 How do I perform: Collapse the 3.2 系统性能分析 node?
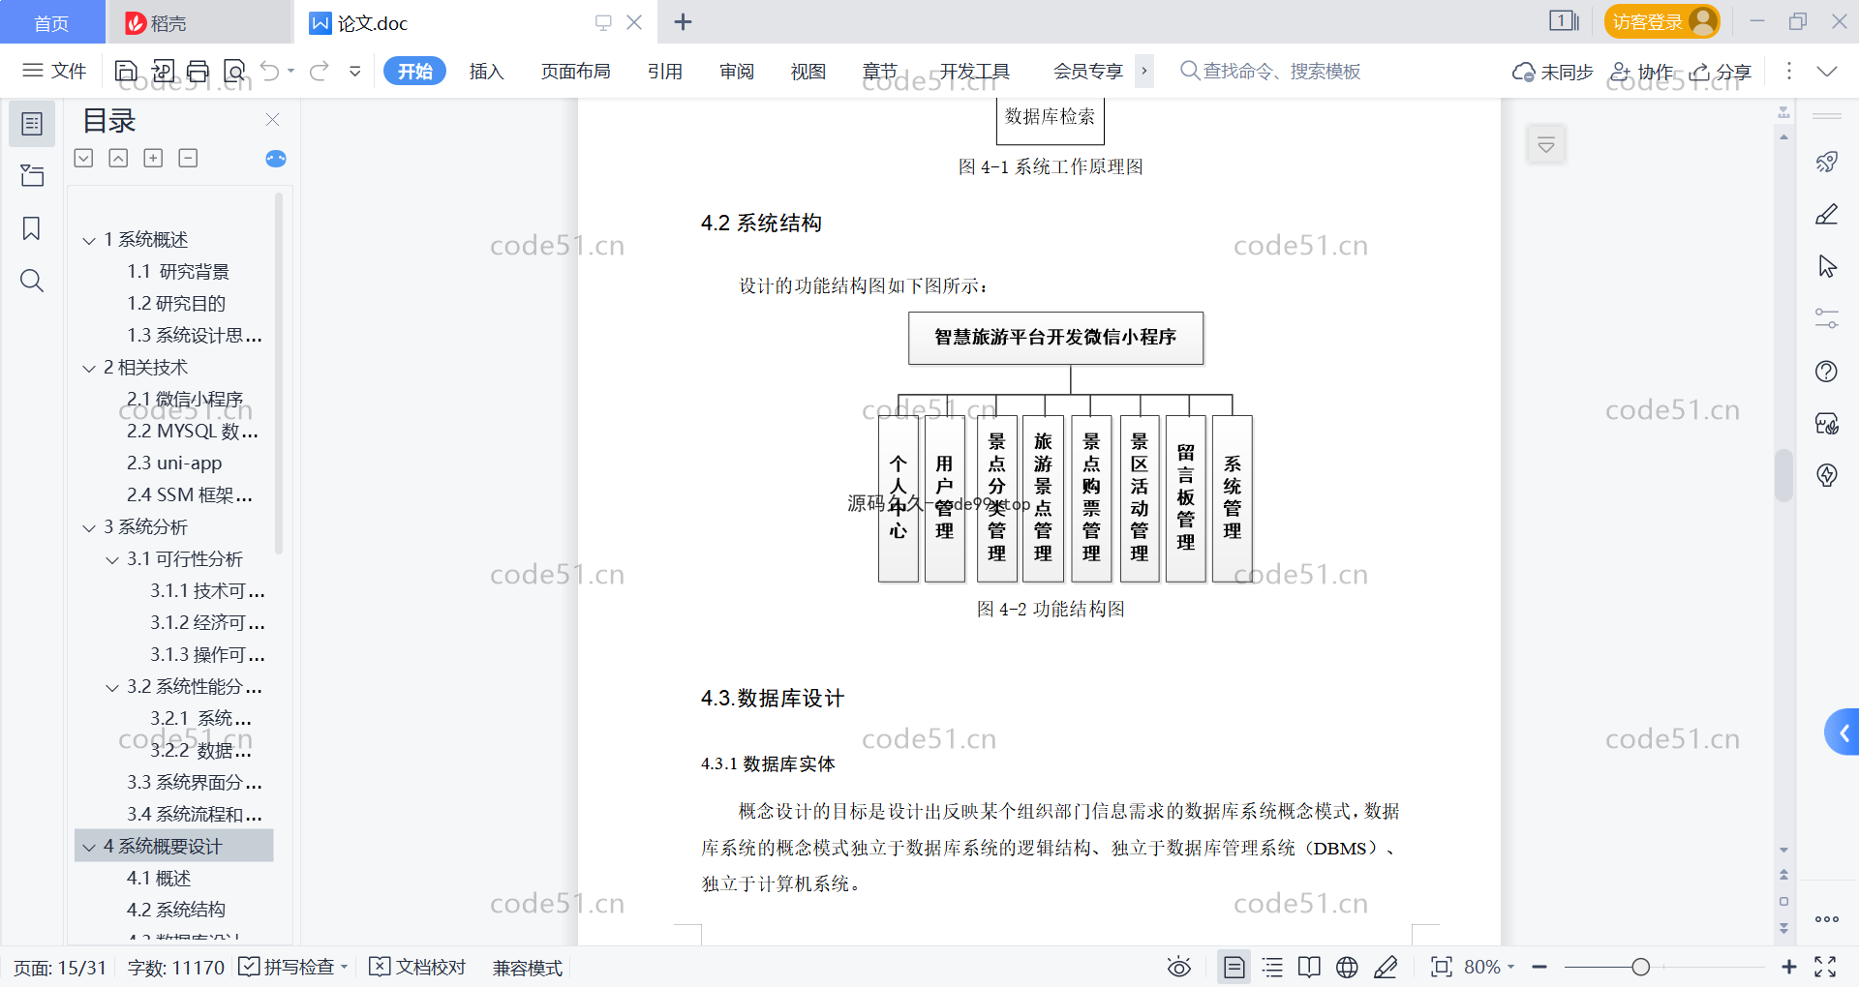[x=112, y=687]
